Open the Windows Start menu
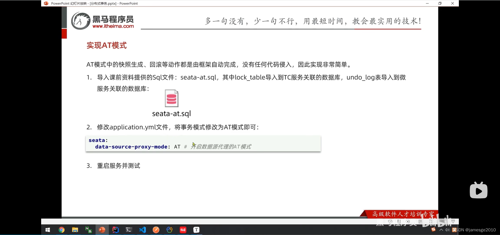 pyautogui.click(x=48, y=230)
